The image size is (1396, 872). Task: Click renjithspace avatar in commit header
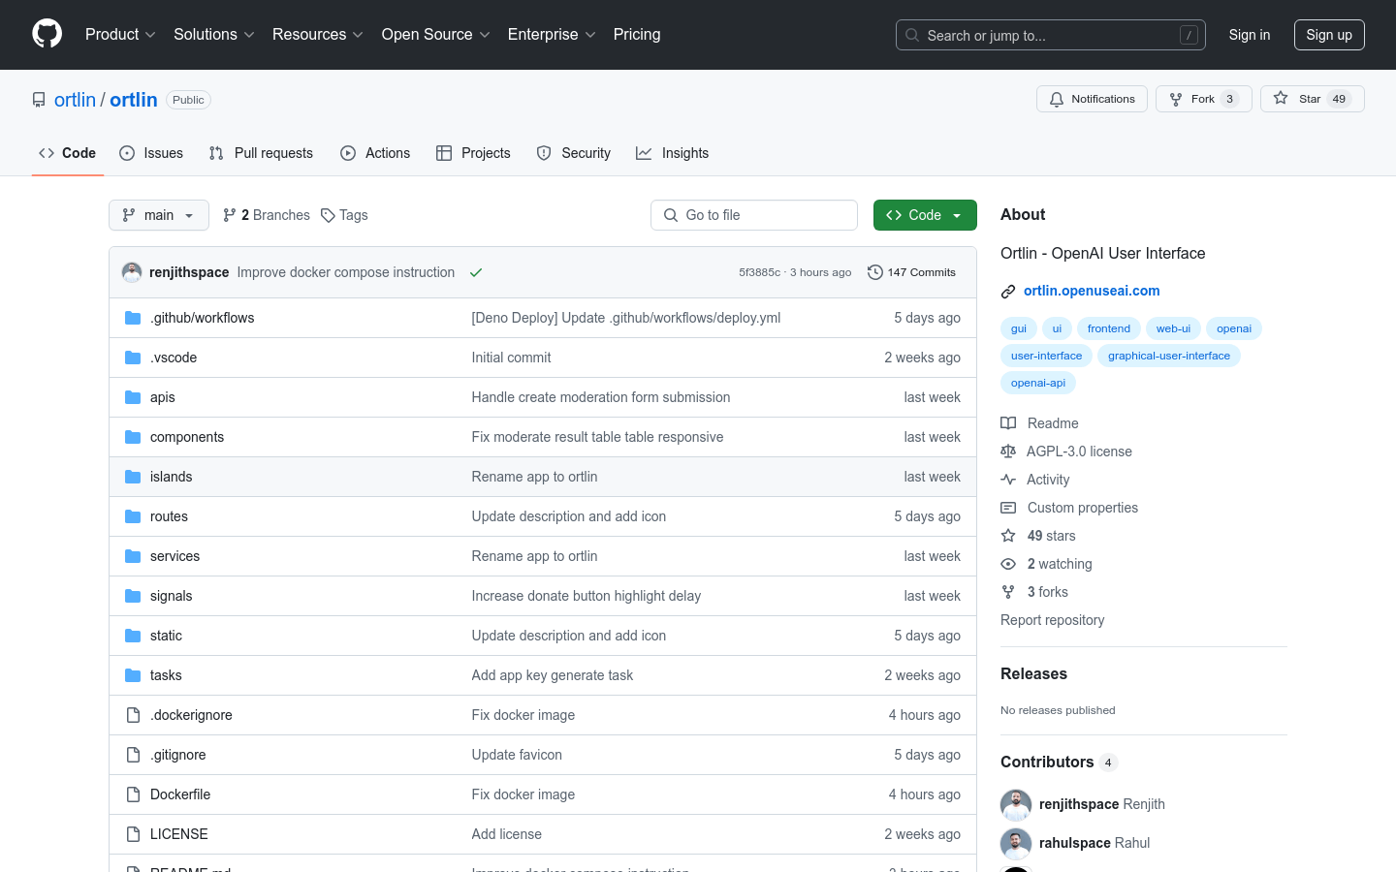click(132, 272)
